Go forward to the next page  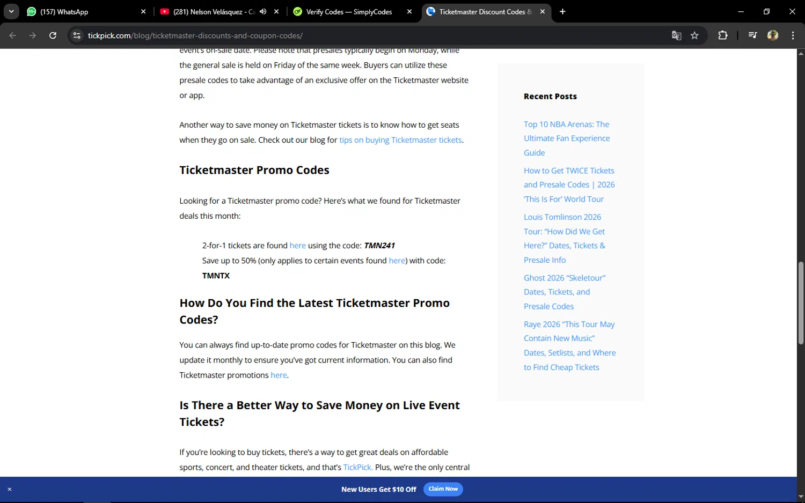coord(33,35)
